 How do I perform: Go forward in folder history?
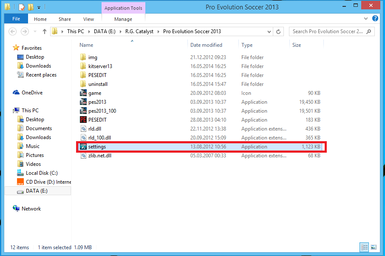tap(25, 31)
